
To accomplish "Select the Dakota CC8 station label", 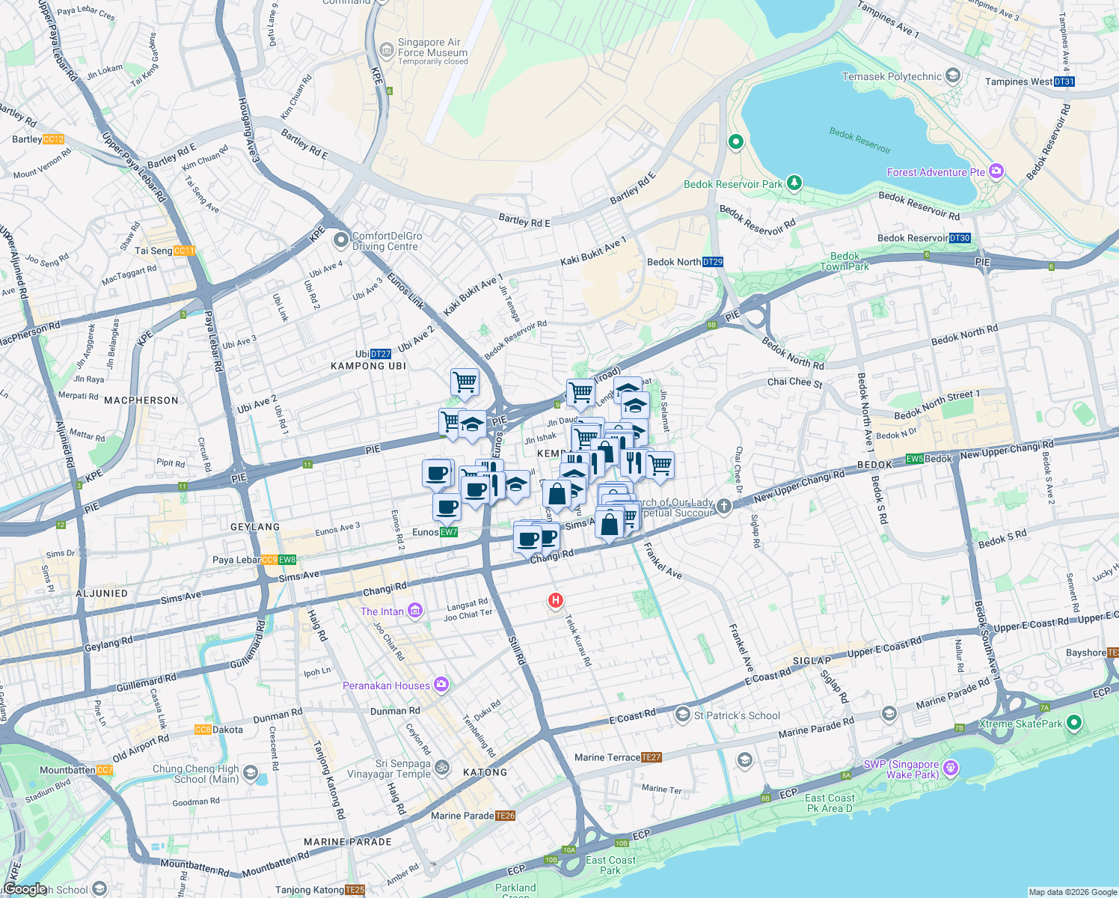I will pos(218,730).
